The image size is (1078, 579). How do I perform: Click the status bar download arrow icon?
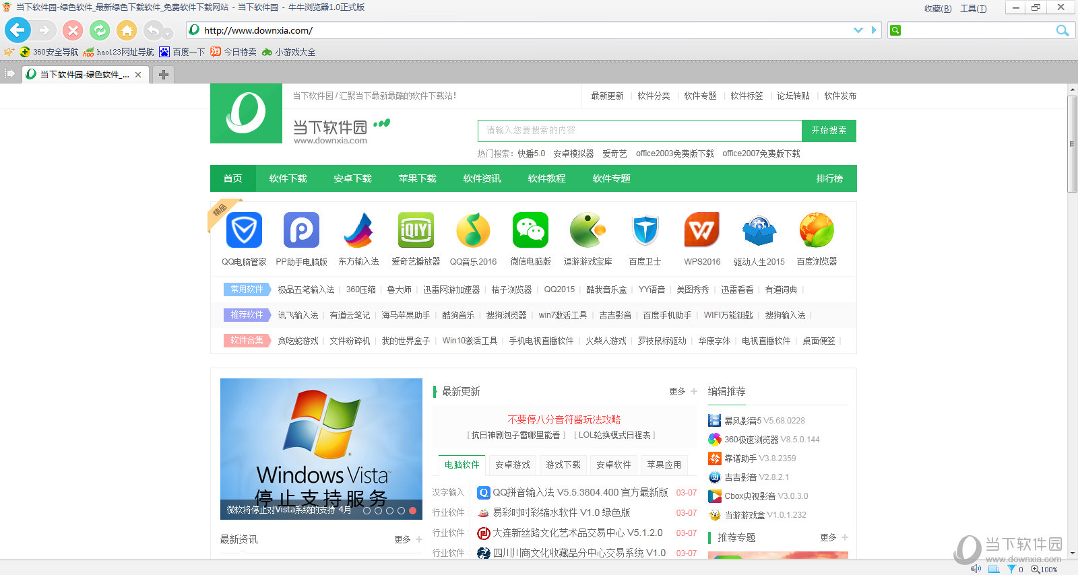click(1011, 570)
